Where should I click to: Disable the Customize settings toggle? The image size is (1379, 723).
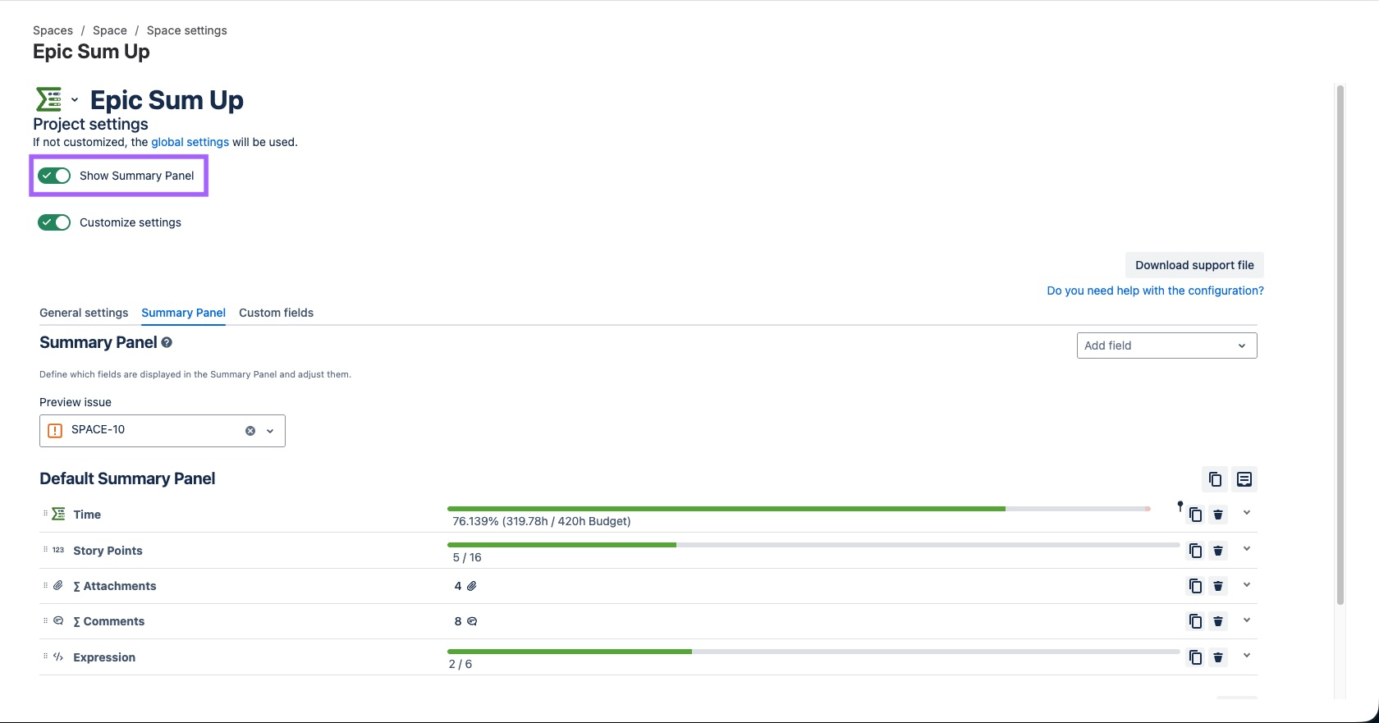(54, 222)
